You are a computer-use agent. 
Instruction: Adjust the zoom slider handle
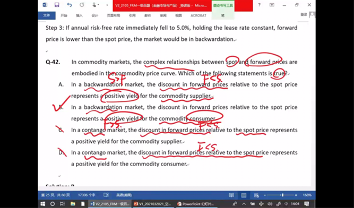[x=282, y=195]
